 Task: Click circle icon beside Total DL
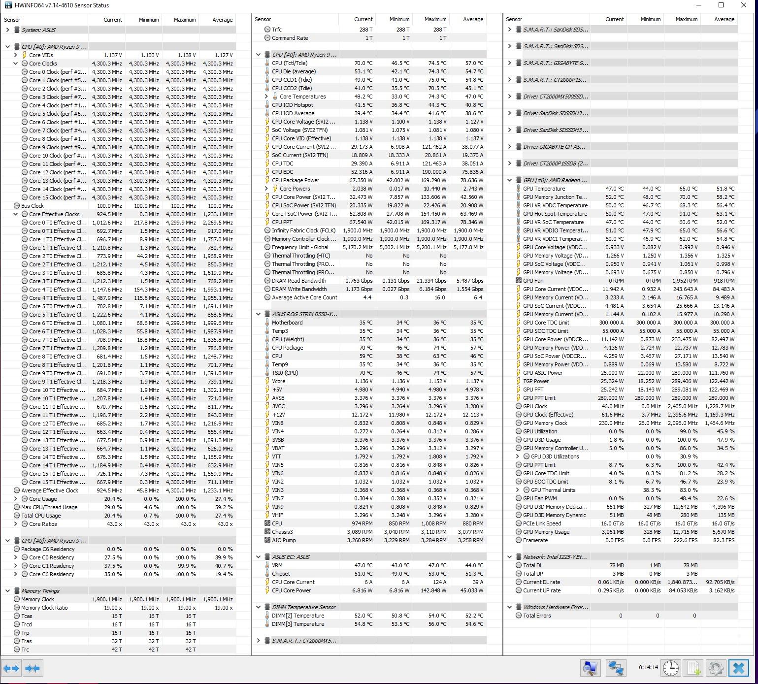tap(518, 565)
